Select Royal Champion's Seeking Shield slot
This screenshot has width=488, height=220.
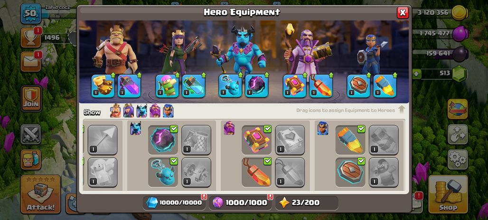pos(358,86)
